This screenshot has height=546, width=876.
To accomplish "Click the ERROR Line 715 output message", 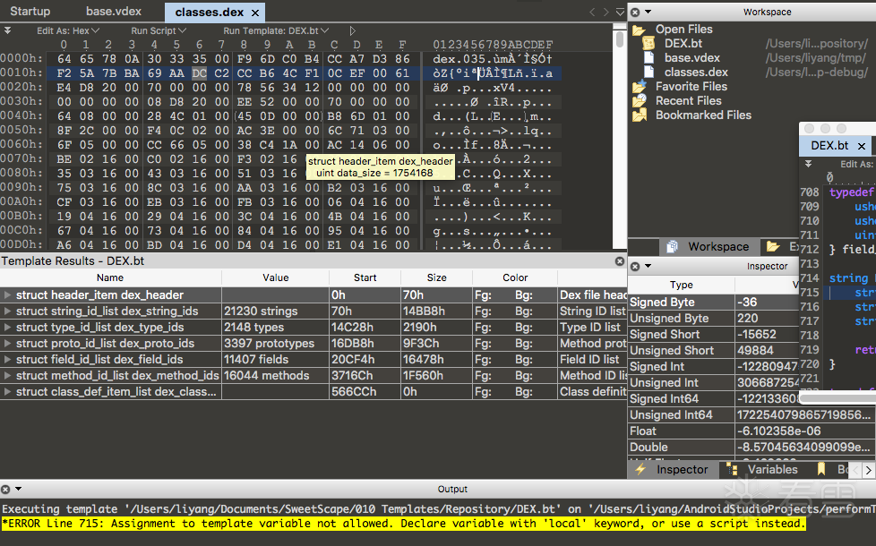I will tap(404, 524).
